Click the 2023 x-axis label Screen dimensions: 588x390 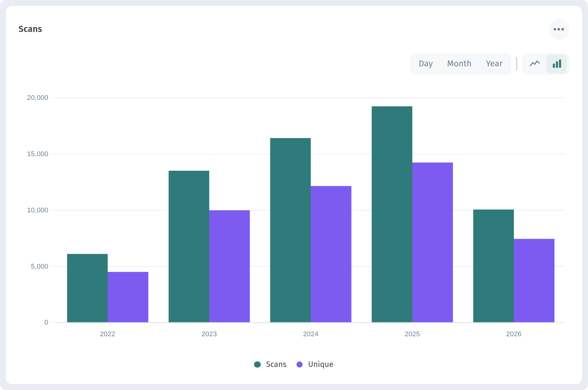[209, 334]
